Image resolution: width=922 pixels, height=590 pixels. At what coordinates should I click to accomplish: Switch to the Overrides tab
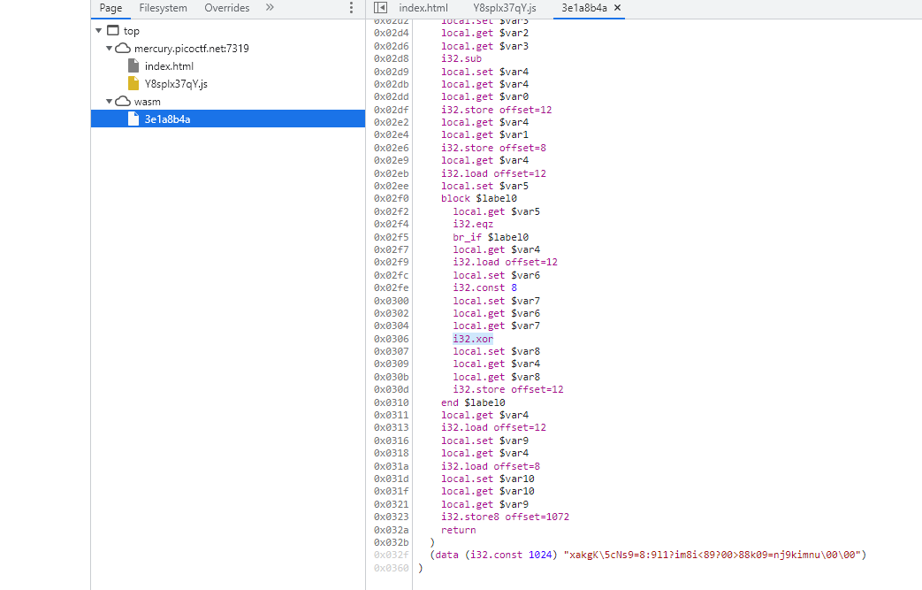pyautogui.click(x=226, y=8)
